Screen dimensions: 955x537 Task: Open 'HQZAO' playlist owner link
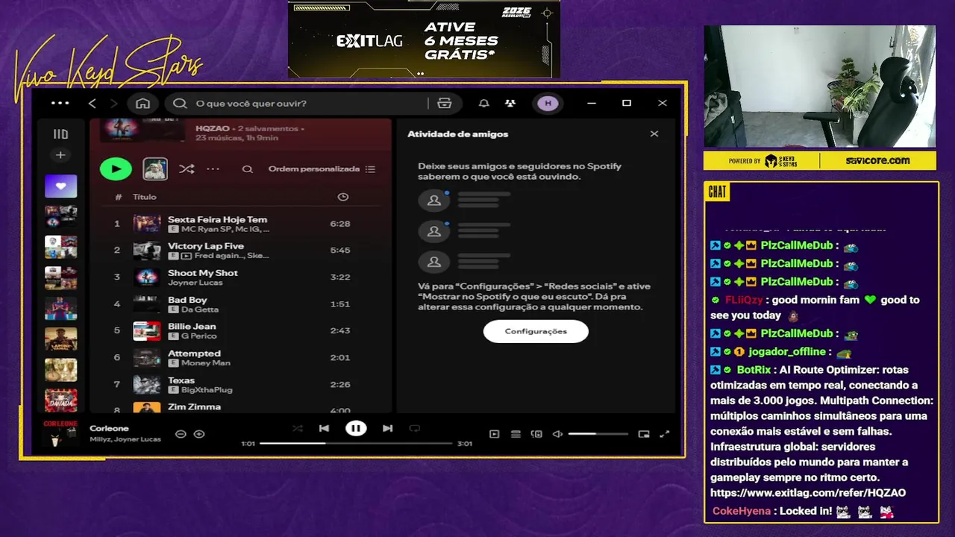click(213, 128)
